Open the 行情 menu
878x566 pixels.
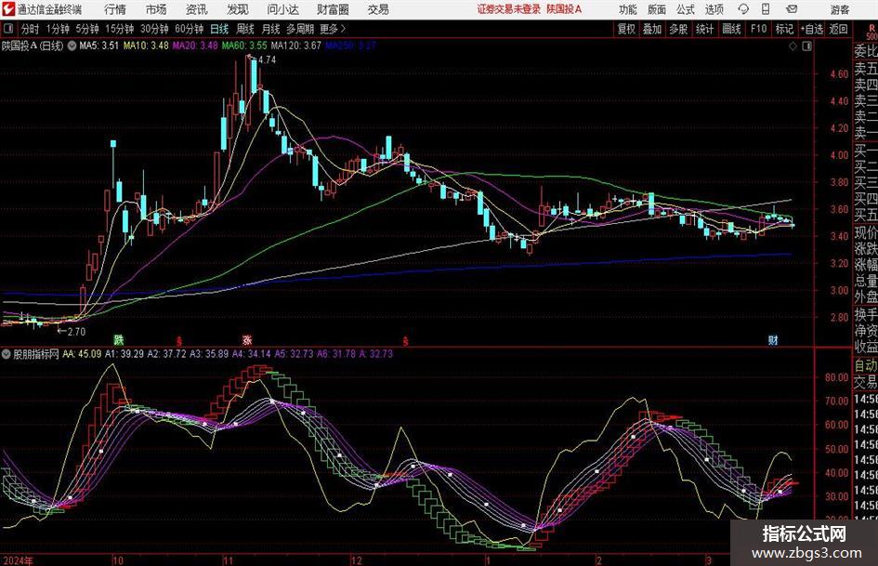(115, 9)
